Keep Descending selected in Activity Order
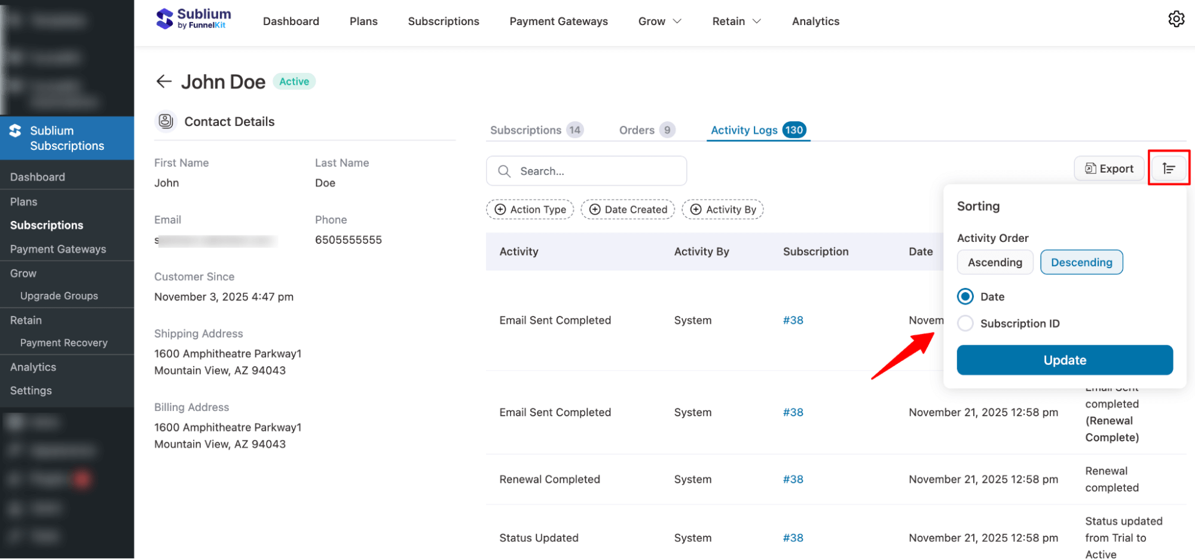The height and width of the screenshot is (559, 1195). 1081,262
